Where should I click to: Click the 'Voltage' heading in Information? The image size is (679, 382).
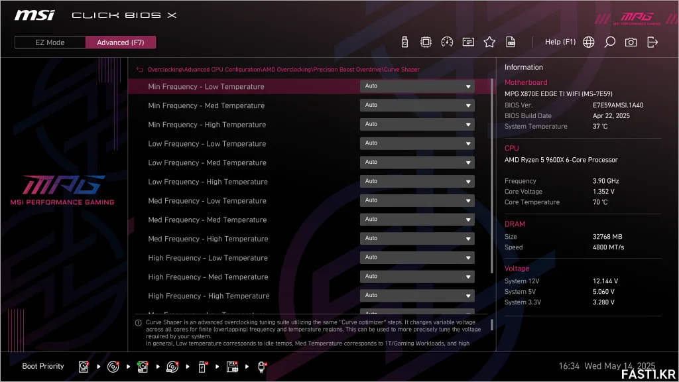(x=517, y=269)
